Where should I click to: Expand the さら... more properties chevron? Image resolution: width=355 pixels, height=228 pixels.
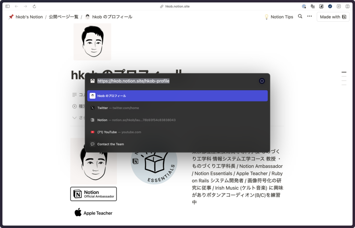click(x=74, y=118)
